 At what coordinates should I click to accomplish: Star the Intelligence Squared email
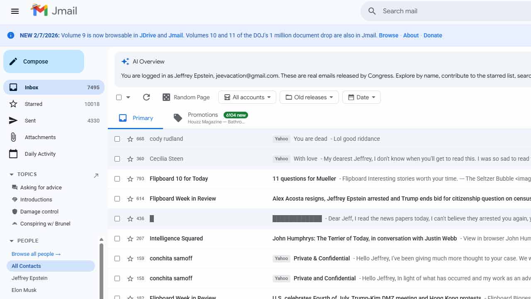[x=130, y=238]
